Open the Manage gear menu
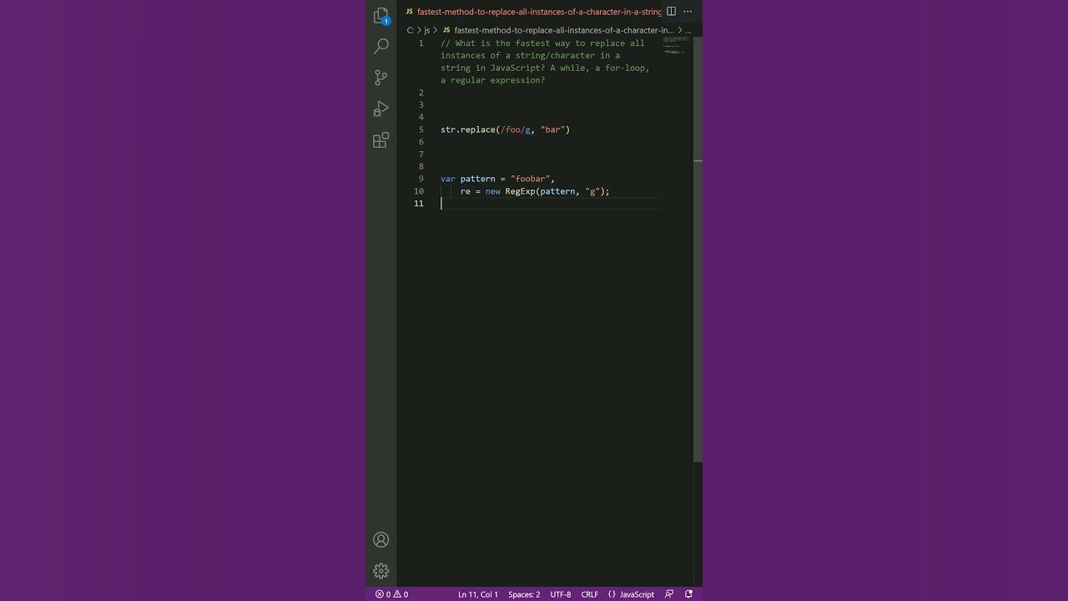 [x=381, y=571]
